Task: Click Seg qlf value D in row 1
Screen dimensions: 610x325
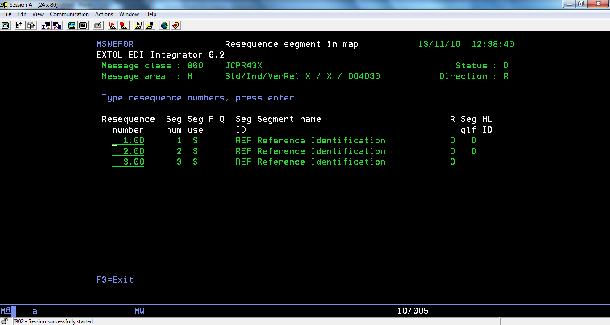Action: tap(474, 141)
